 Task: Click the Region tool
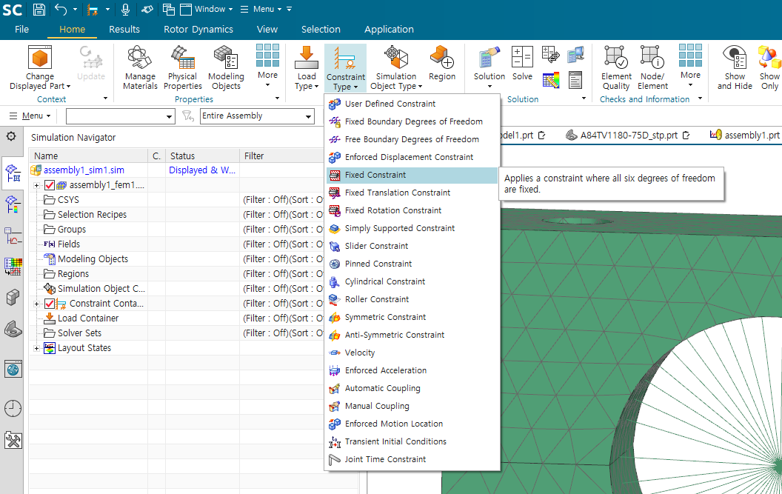tap(442, 64)
